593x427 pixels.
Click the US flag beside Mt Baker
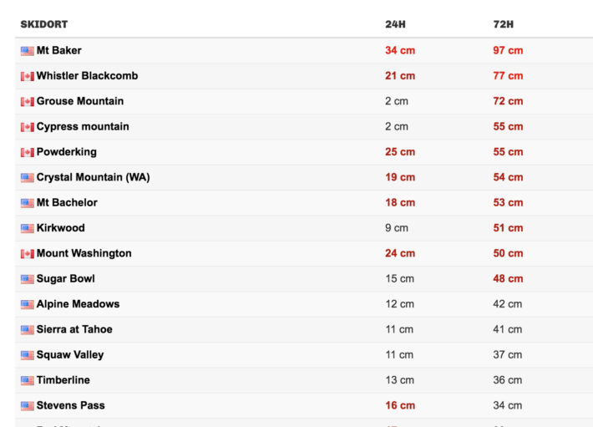(28, 51)
